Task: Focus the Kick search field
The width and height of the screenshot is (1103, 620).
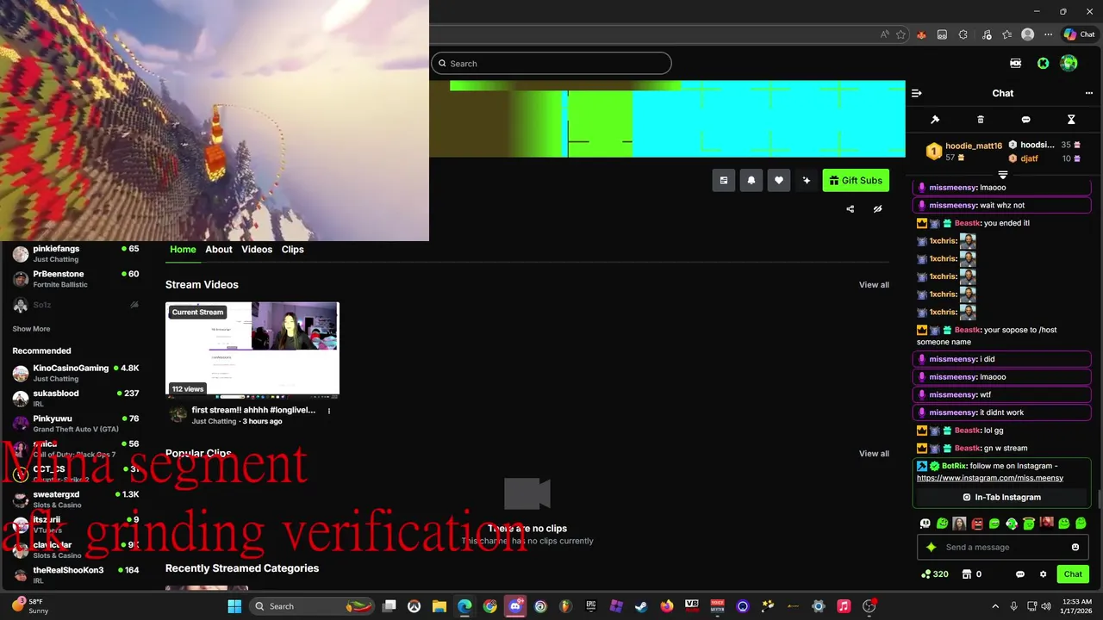Action: [551, 63]
